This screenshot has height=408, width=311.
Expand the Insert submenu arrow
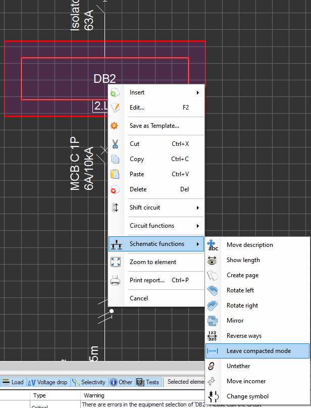click(198, 92)
